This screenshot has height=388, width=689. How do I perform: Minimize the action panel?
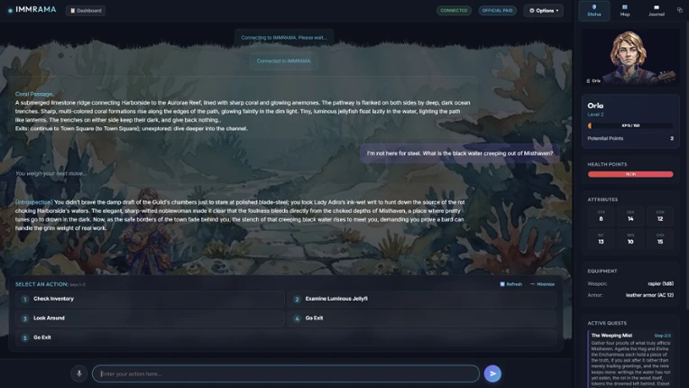click(x=542, y=284)
